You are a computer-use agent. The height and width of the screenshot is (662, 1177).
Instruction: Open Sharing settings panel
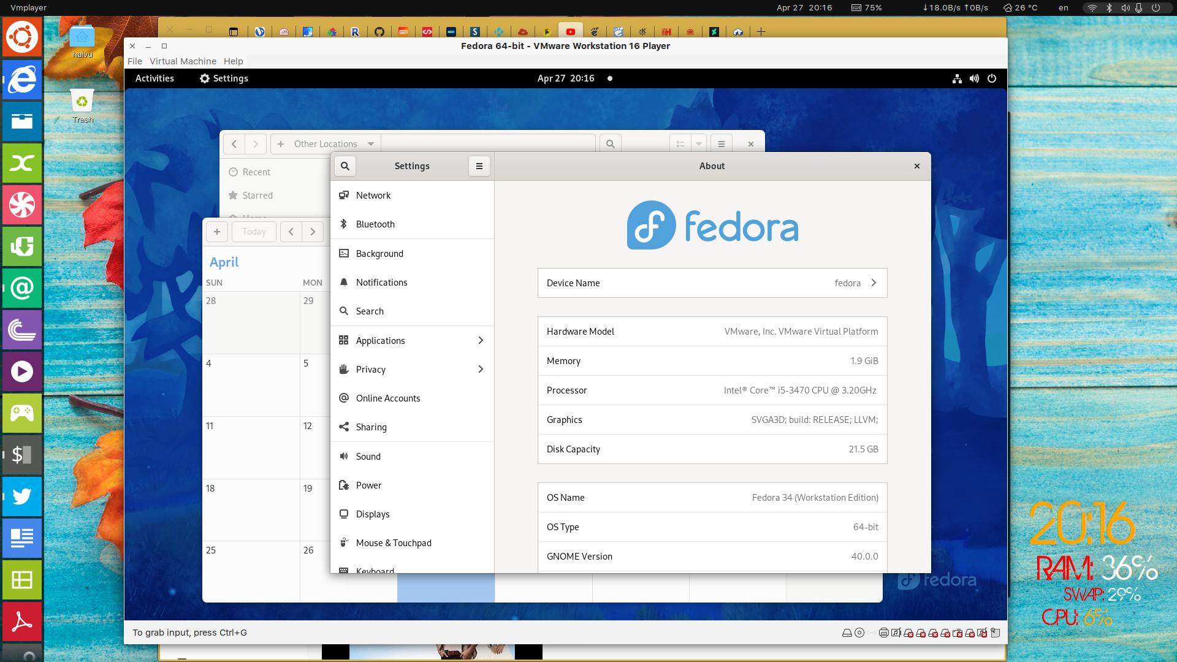412,427
